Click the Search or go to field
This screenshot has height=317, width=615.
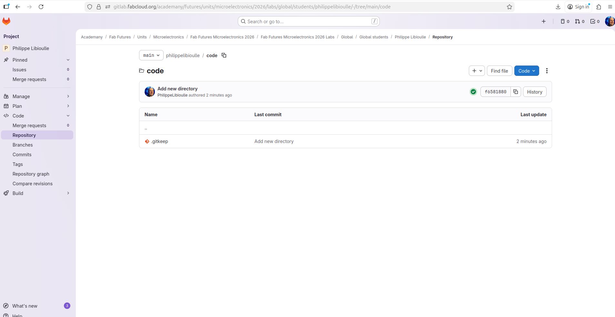pos(308,21)
